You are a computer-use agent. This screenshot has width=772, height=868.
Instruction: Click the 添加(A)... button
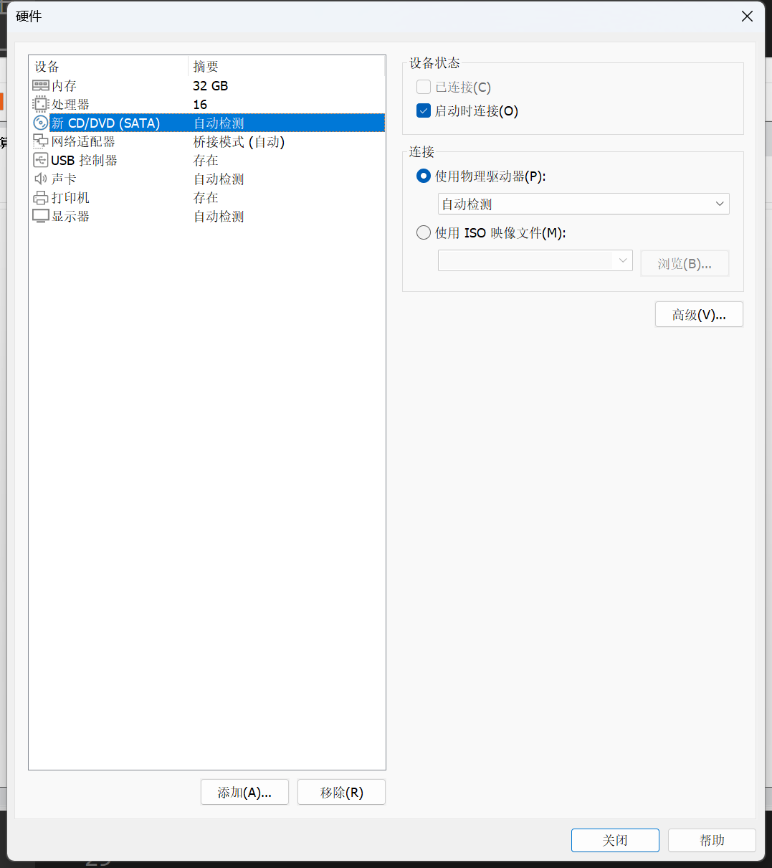point(244,792)
